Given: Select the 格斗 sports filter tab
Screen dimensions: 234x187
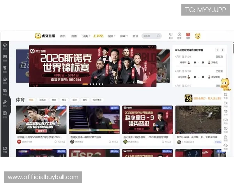Looking at the screenshot, I should click(x=64, y=100).
